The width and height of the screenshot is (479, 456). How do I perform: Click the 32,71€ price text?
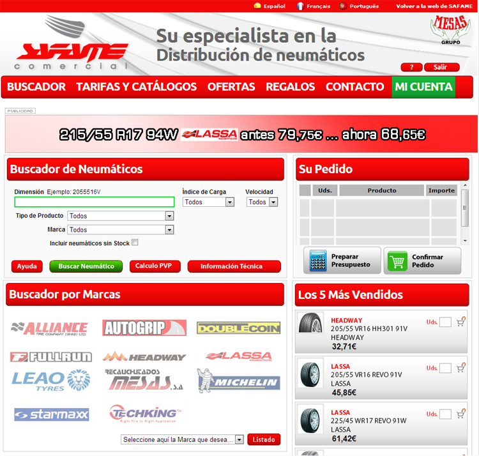tap(344, 346)
